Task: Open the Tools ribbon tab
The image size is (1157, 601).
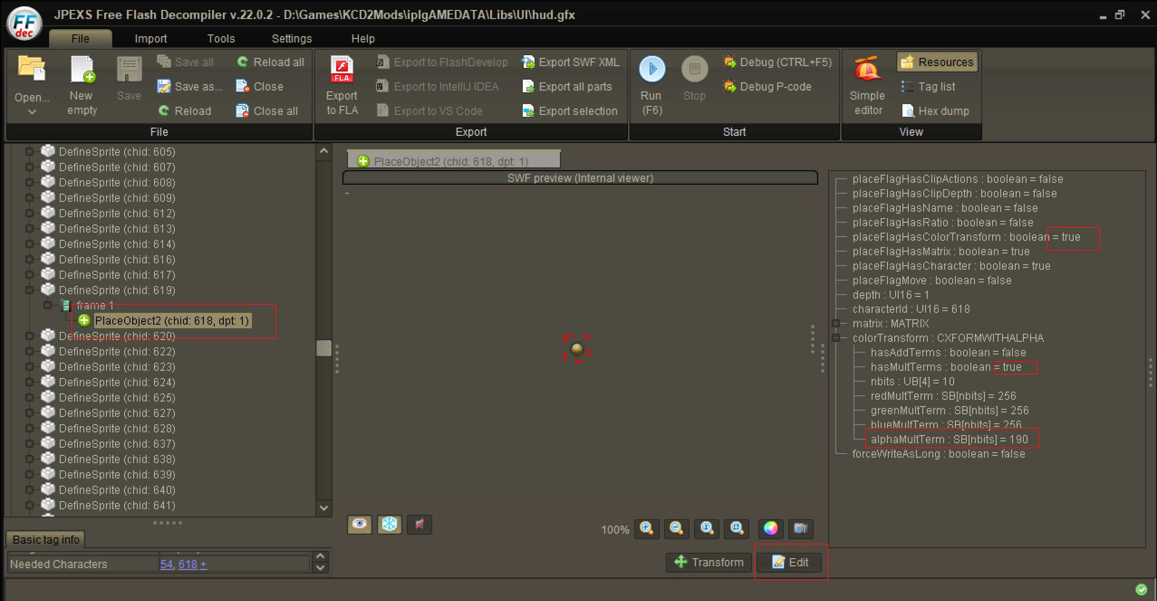Action: (220, 39)
